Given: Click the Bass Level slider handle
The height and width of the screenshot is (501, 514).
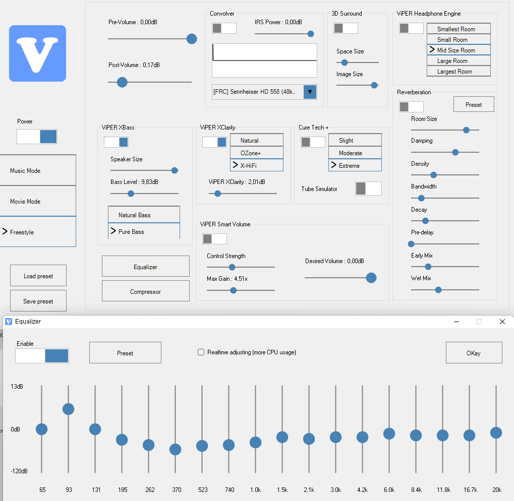Looking at the screenshot, I should coord(131,194).
